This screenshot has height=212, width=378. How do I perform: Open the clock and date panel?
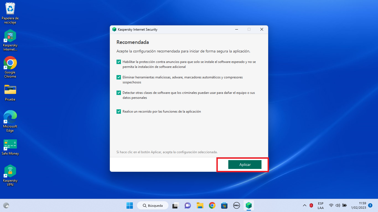(x=358, y=205)
